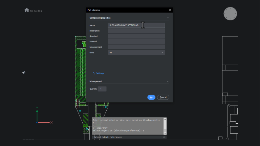The image size is (260, 146).
Task: Click the Standard input field
Action: pyautogui.click(x=136, y=36)
